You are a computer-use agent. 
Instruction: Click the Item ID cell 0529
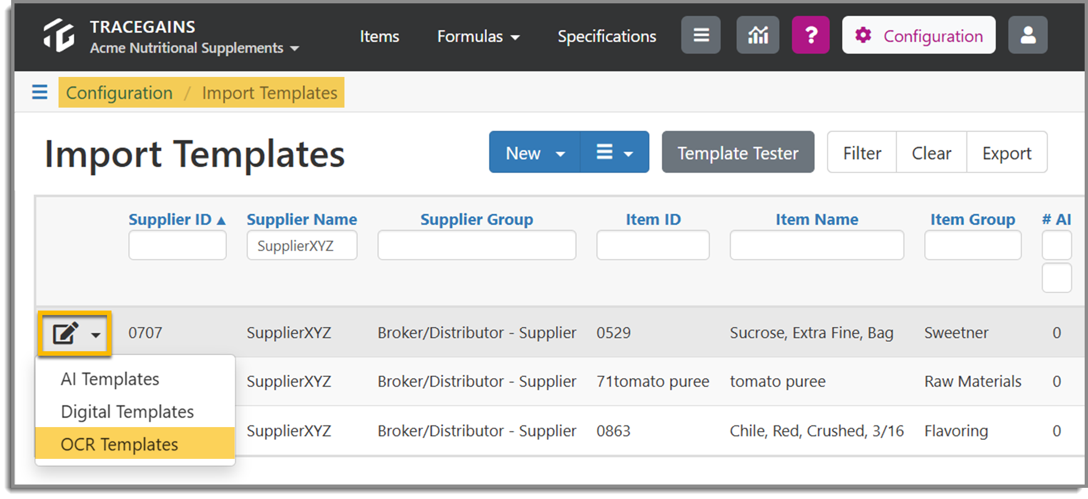[613, 333]
